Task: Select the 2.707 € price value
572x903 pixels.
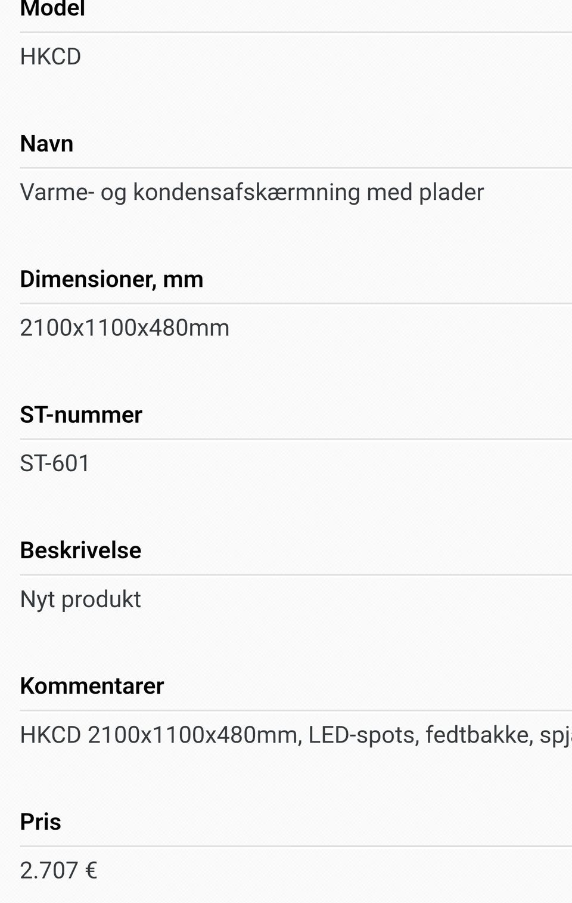Action: (58, 871)
